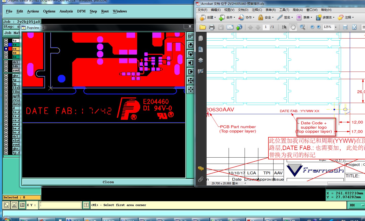
Task: Click the Acrobat fit full page icon
Action: pyautogui.click(x=354, y=27)
